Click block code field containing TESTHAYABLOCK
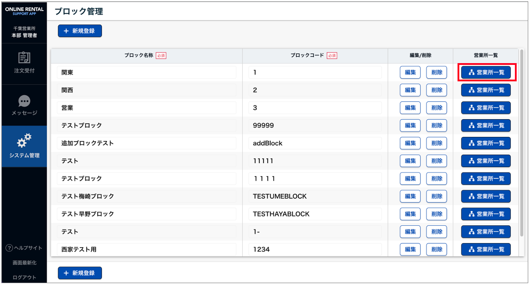Viewport: 530px width, 284px height. [315, 214]
